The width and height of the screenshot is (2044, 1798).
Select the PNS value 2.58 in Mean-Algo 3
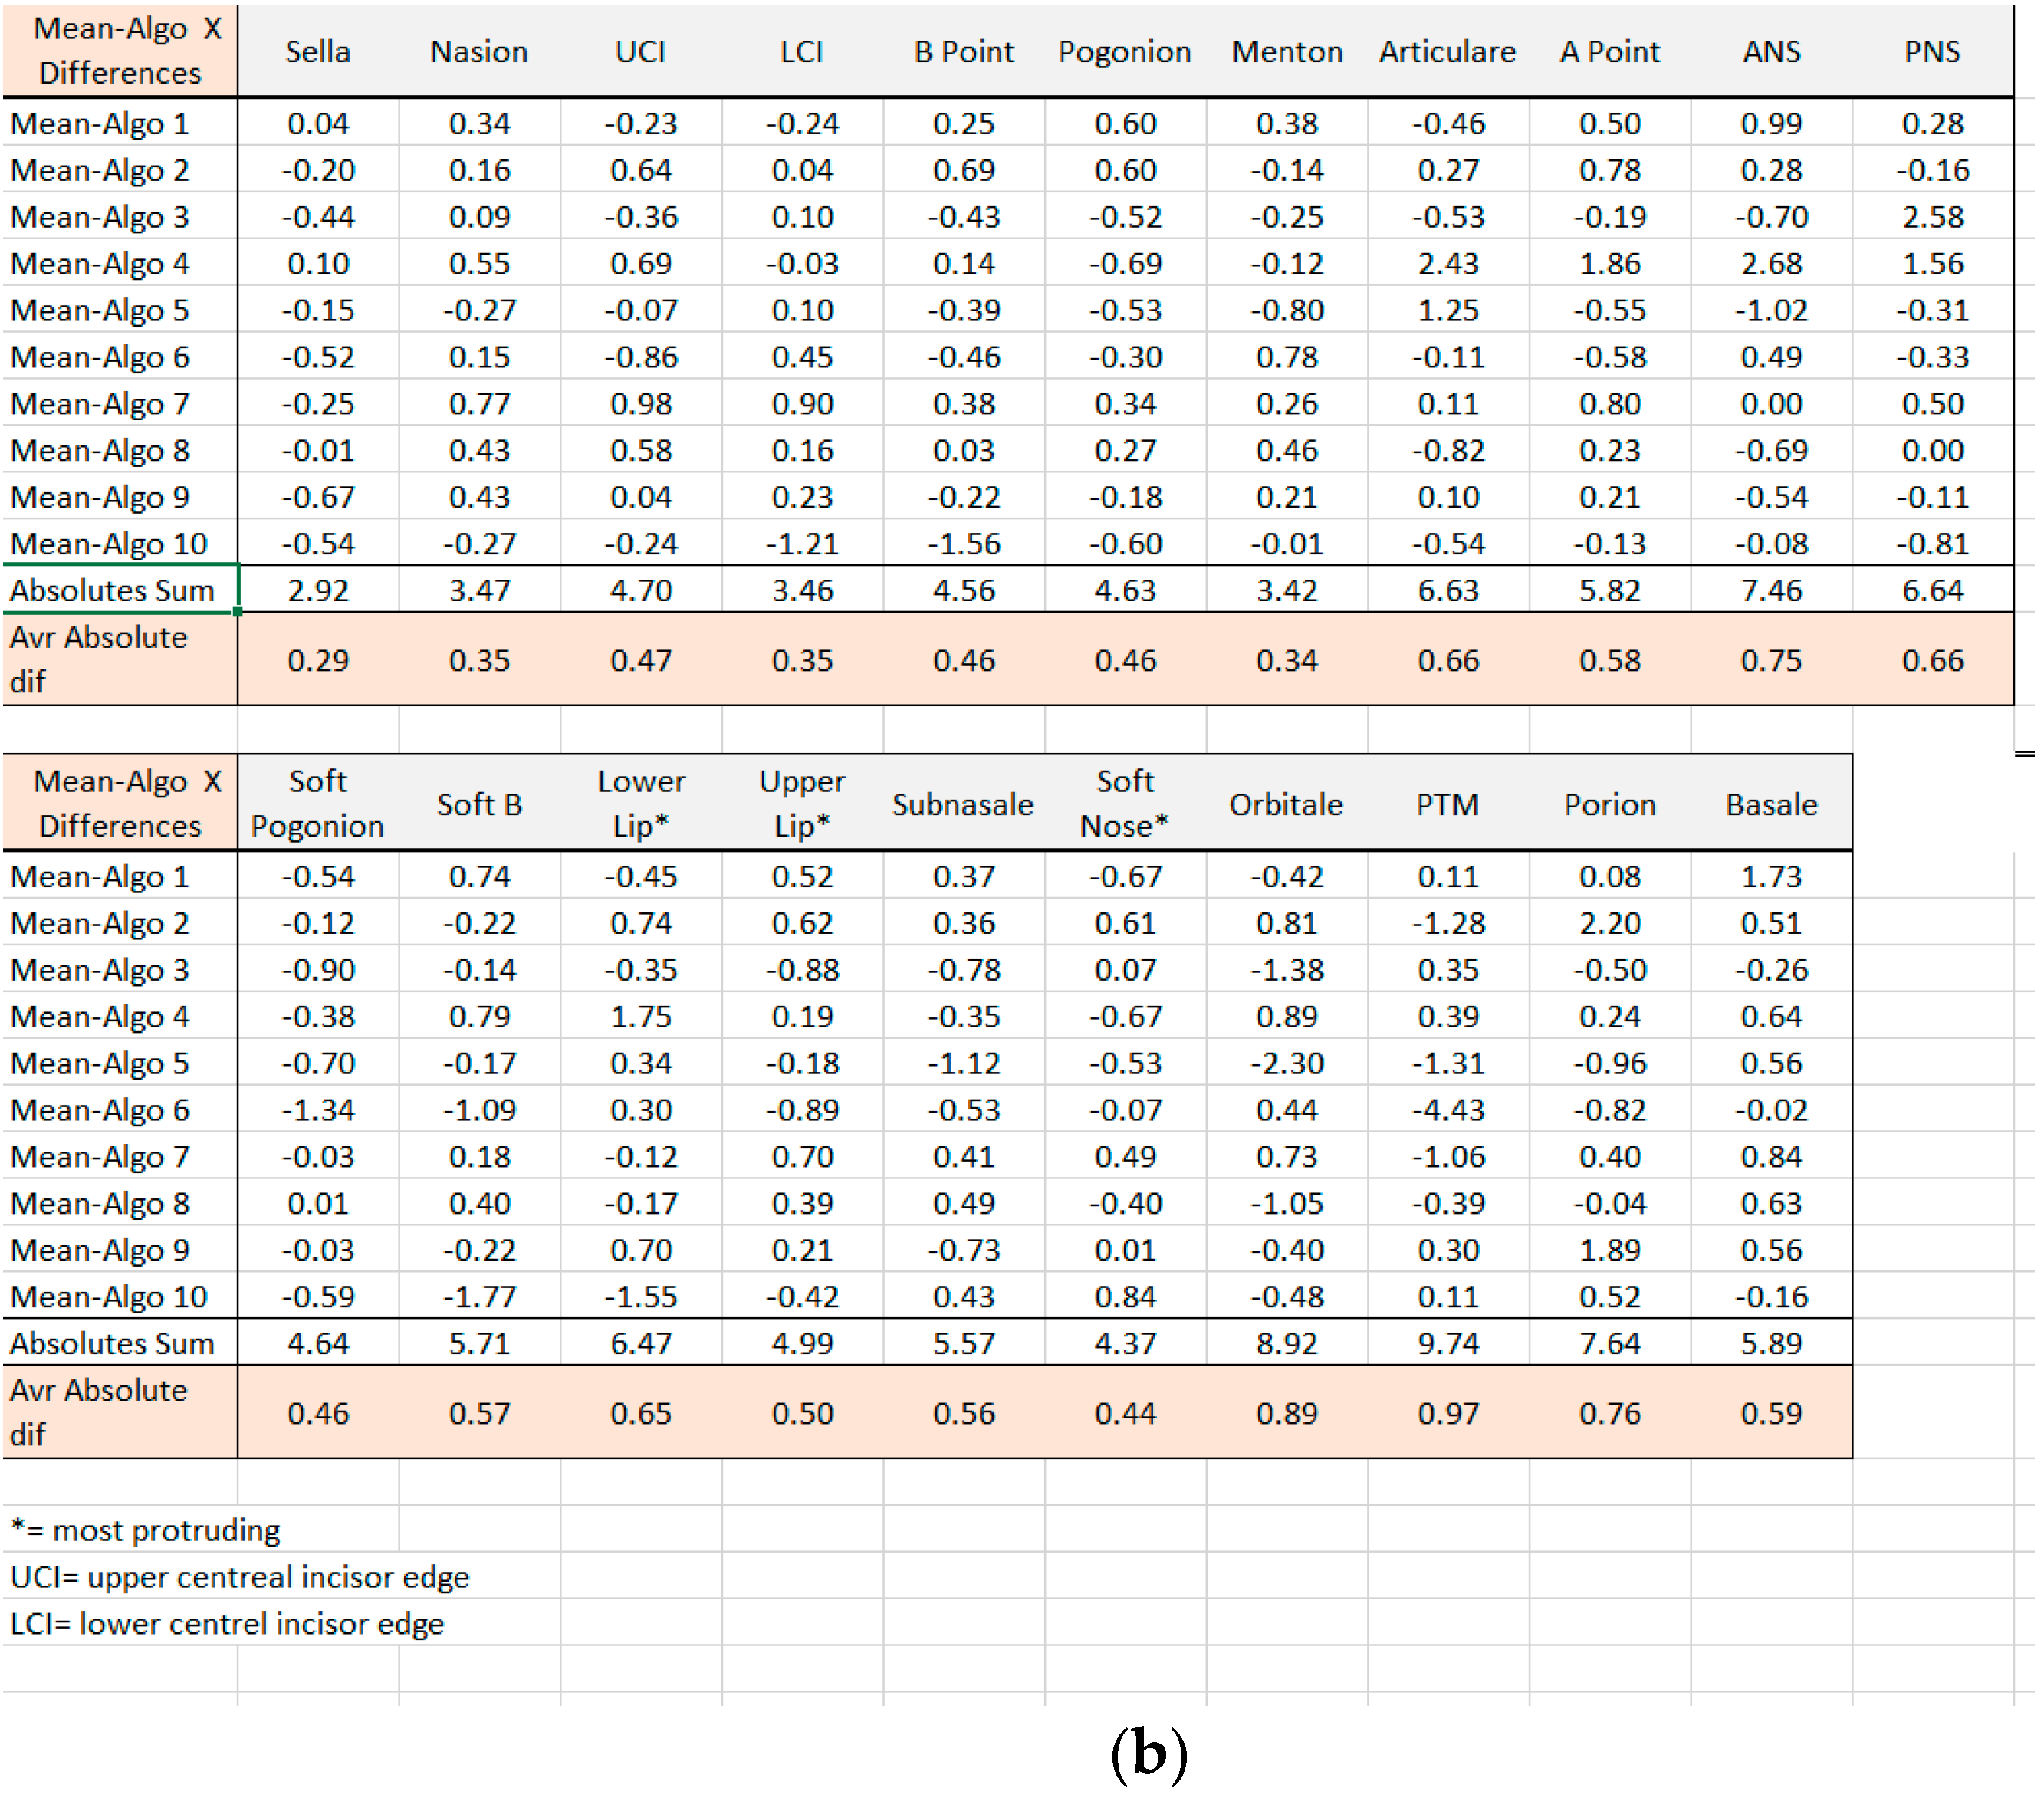click(x=1932, y=217)
